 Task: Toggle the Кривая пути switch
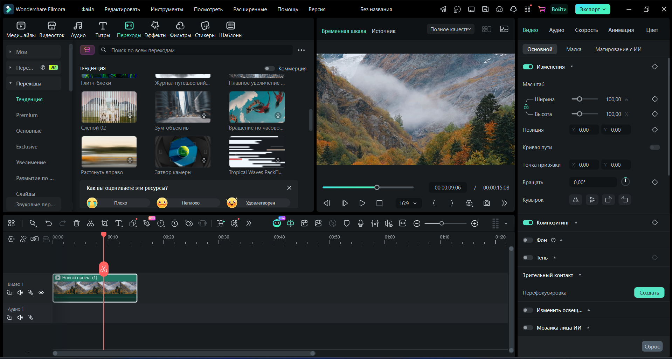655,147
